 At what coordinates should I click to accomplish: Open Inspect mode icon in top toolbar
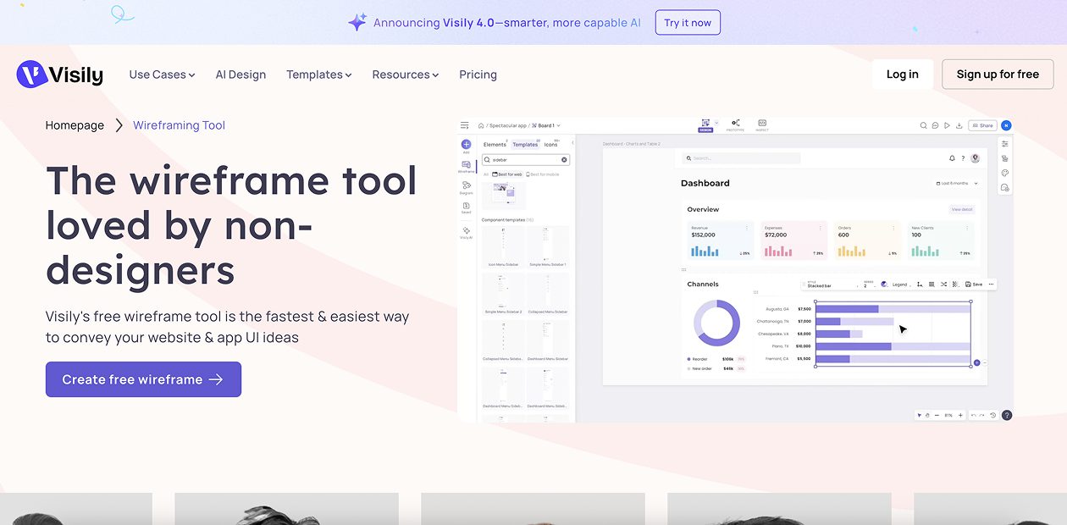click(x=761, y=124)
